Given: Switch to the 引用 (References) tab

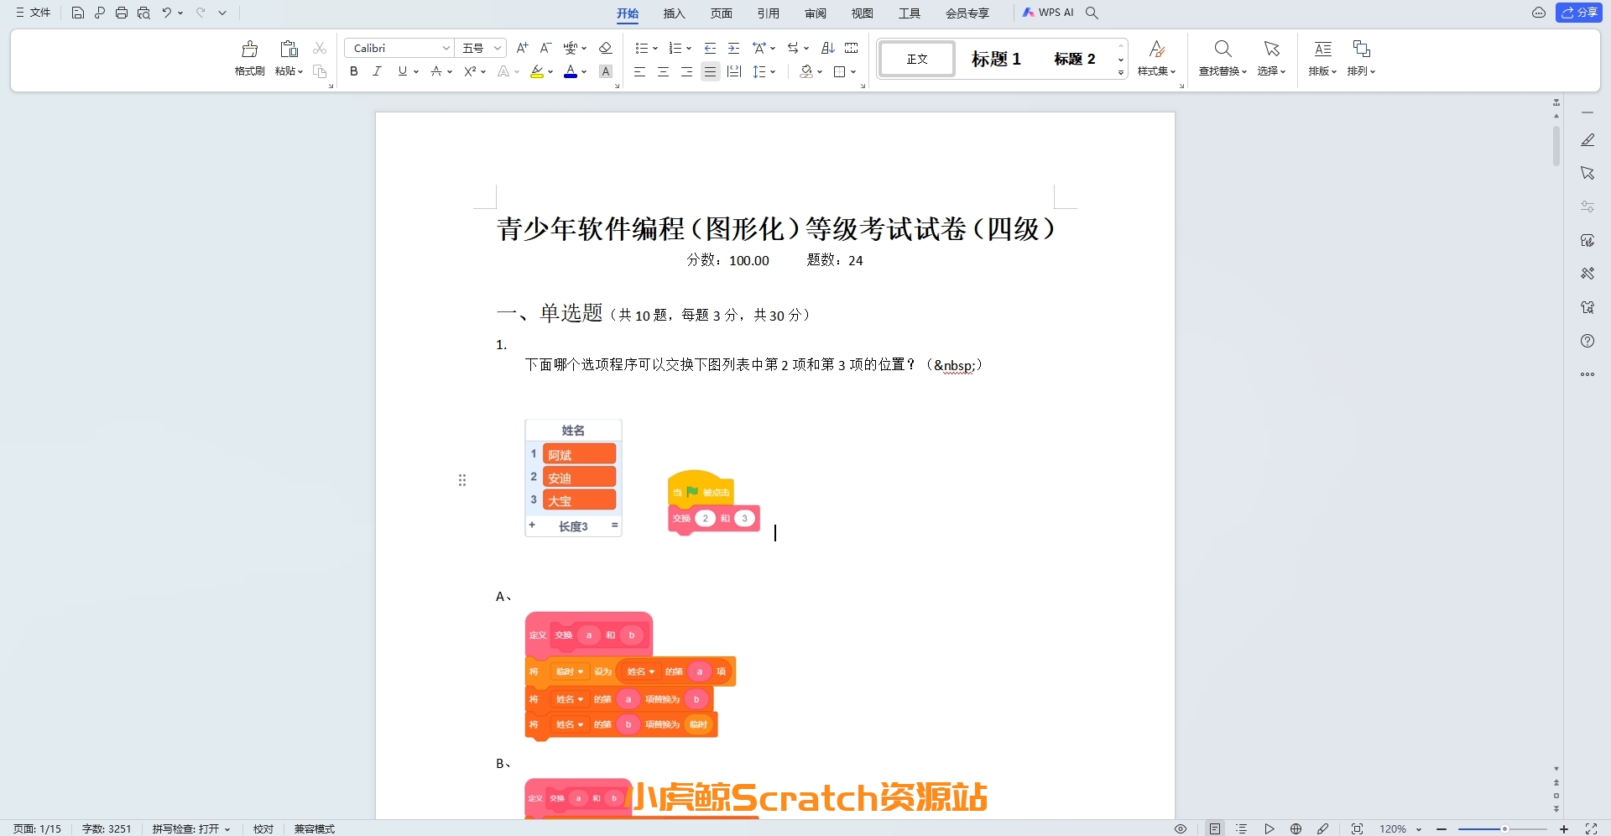Looking at the screenshot, I should click(x=769, y=13).
